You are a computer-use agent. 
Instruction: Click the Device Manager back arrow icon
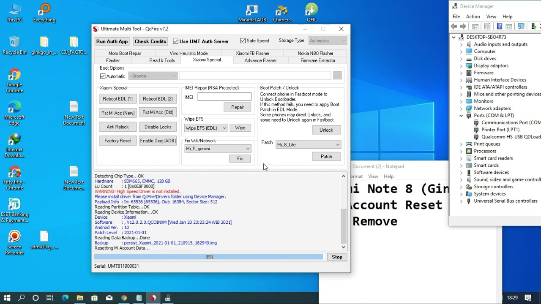pyautogui.click(x=454, y=26)
